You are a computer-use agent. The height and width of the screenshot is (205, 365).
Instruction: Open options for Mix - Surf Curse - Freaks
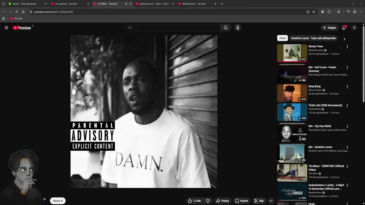click(347, 68)
